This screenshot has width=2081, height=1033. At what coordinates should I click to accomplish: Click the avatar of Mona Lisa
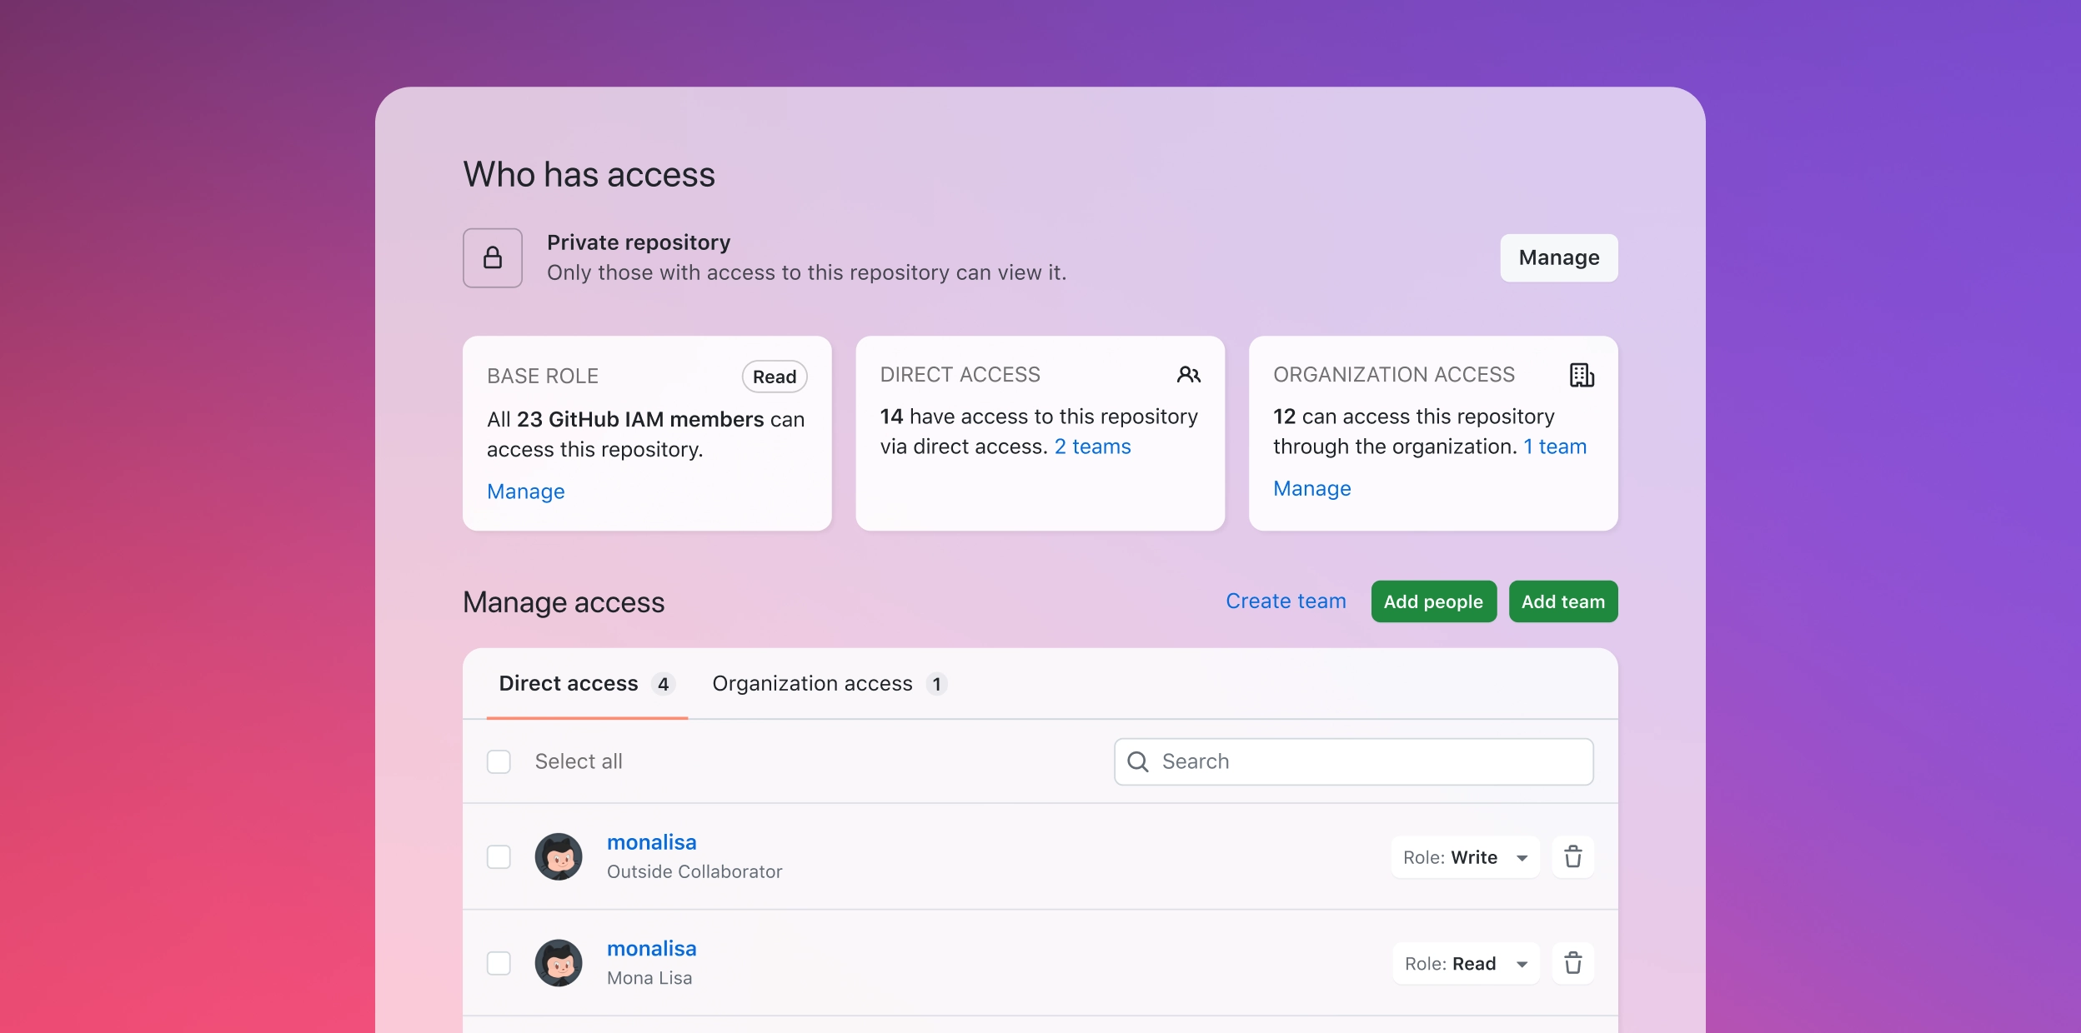tap(559, 962)
